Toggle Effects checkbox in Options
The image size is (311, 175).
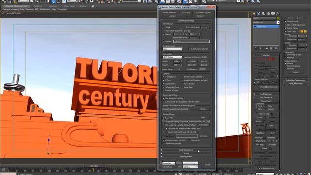point(164,80)
